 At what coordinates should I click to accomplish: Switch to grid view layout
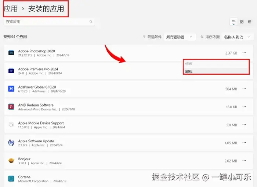click(242, 22)
